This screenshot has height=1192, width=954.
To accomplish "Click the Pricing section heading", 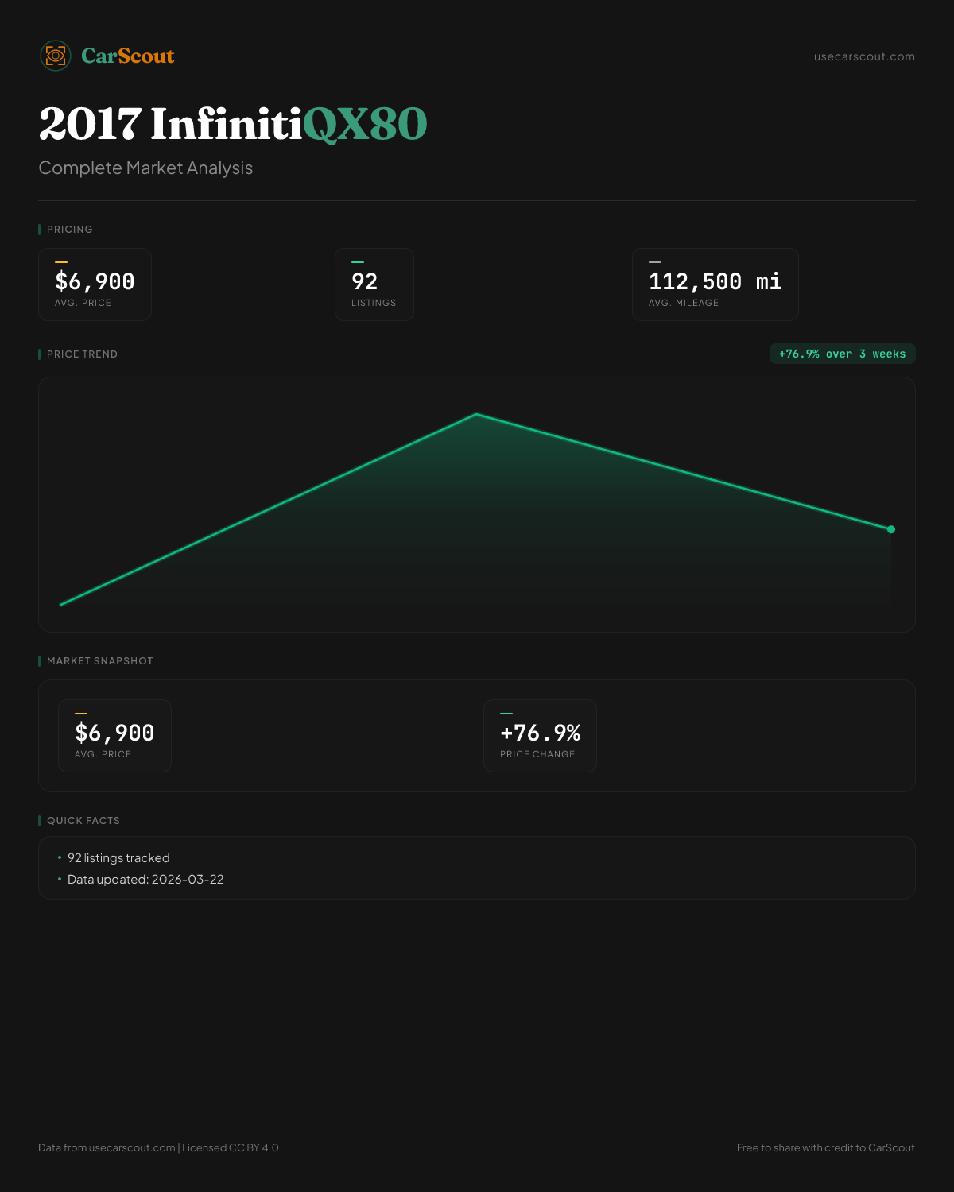I will (69, 230).
